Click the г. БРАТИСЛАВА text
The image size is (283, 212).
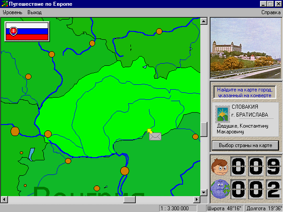pos(250,115)
